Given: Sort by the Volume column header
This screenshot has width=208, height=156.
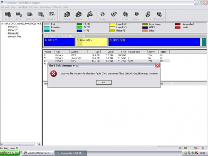Looking at the screenshot, I should click(49, 52).
